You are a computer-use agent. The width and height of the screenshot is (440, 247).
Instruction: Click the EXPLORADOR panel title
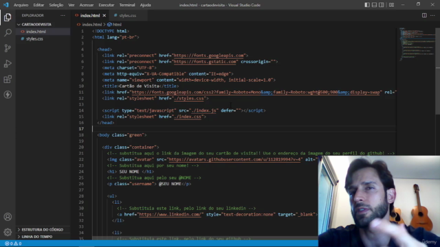pyautogui.click(x=33, y=15)
